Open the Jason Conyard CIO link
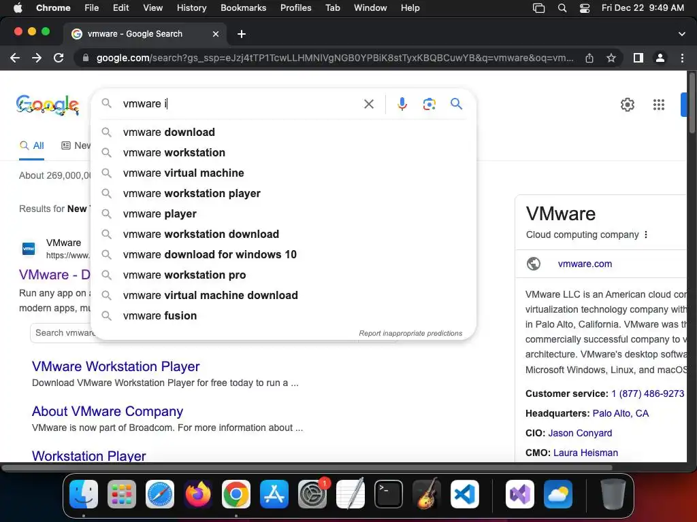Image resolution: width=697 pixels, height=522 pixels. pyautogui.click(x=580, y=433)
